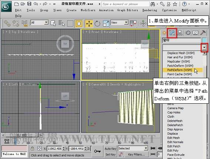Toggle Window/Crossing selection mode
Viewport: 210px width, 159px height.
[79, 24]
